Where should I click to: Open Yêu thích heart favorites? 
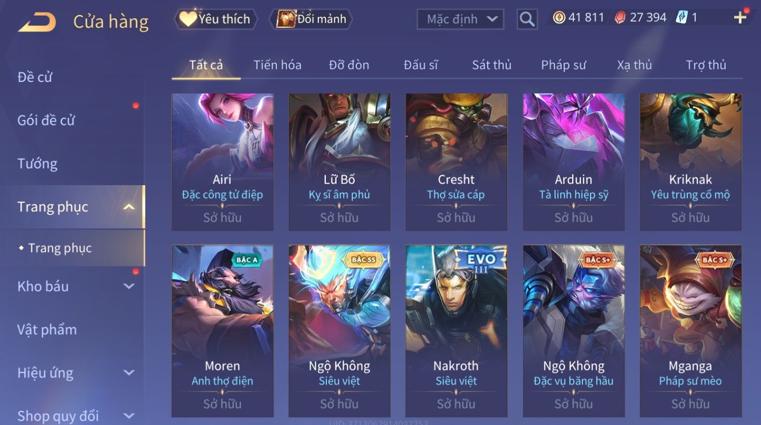[x=216, y=19]
